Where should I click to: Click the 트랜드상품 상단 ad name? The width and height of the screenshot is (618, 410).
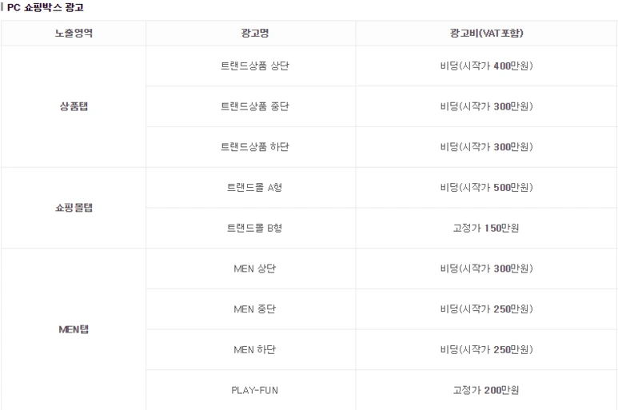point(254,66)
